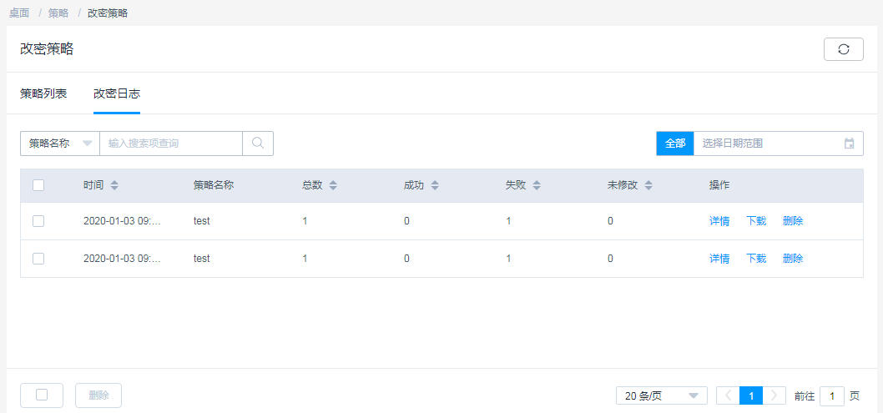This screenshot has width=883, height=413.
Task: Sort by 失败 column arrows
Action: 537,185
